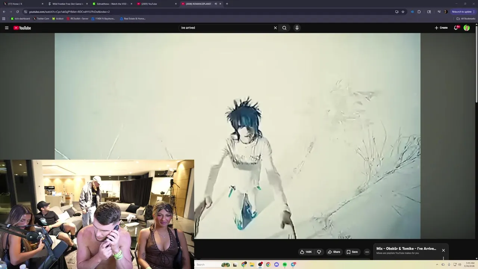Select the ROMANCEPLANET tab
478x269 pixels.
click(x=198, y=4)
